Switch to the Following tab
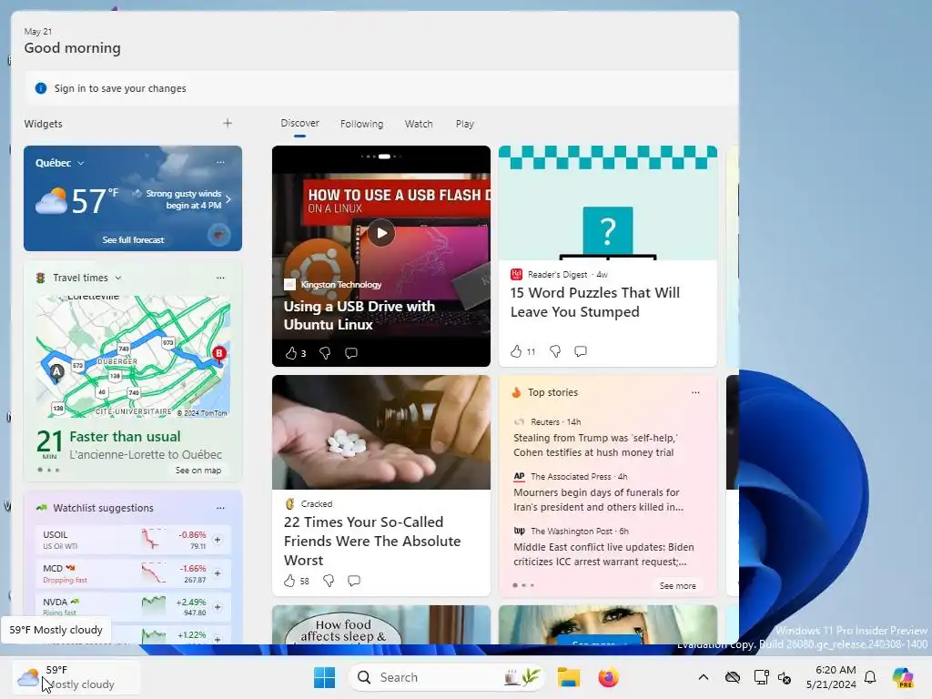The width and height of the screenshot is (932, 699). 361,124
